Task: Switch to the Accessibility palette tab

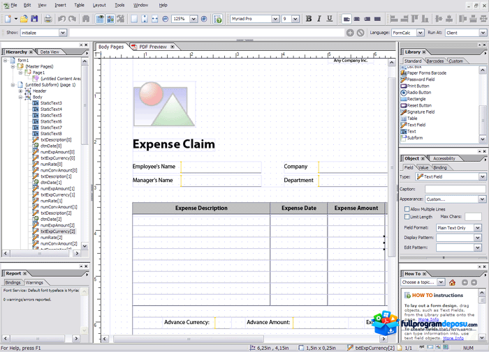Action: tap(444, 158)
